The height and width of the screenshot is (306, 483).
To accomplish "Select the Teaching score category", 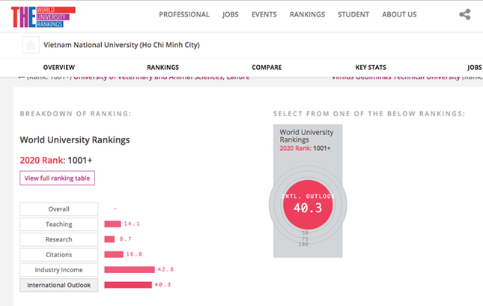I will (x=59, y=224).
